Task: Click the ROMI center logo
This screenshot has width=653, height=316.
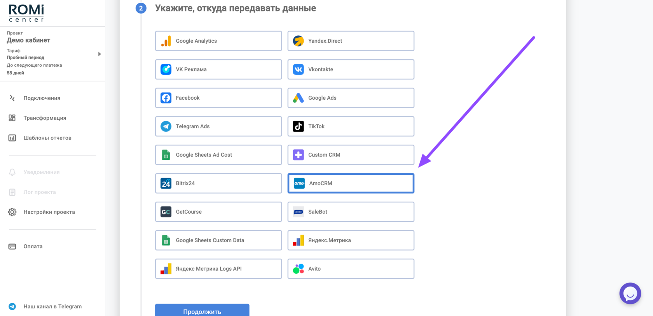Action: point(26,13)
